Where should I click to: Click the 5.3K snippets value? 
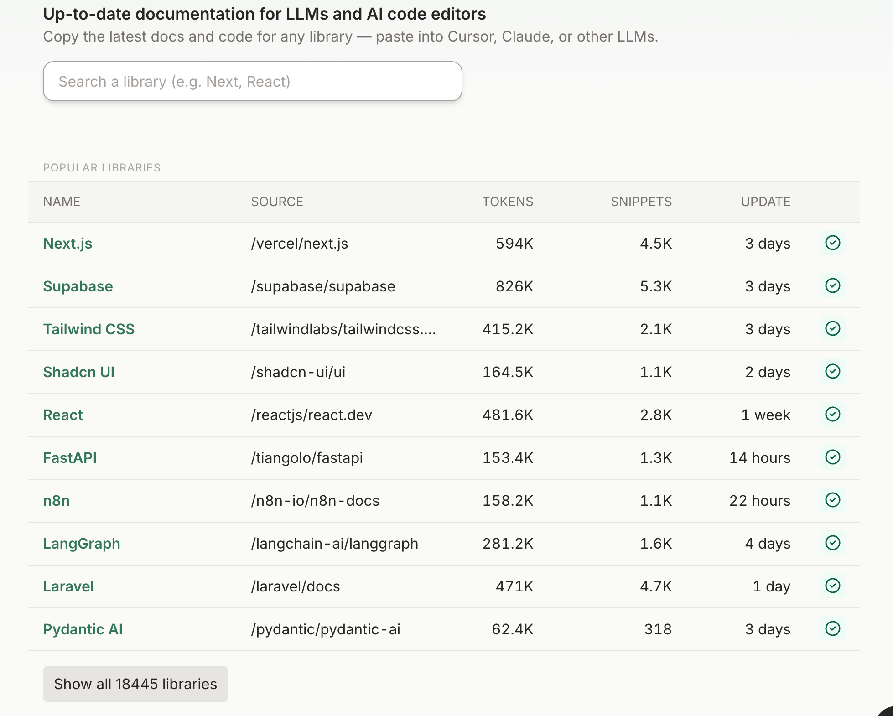coord(656,286)
